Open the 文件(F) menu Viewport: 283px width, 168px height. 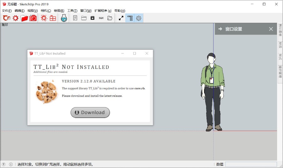(x=7, y=11)
